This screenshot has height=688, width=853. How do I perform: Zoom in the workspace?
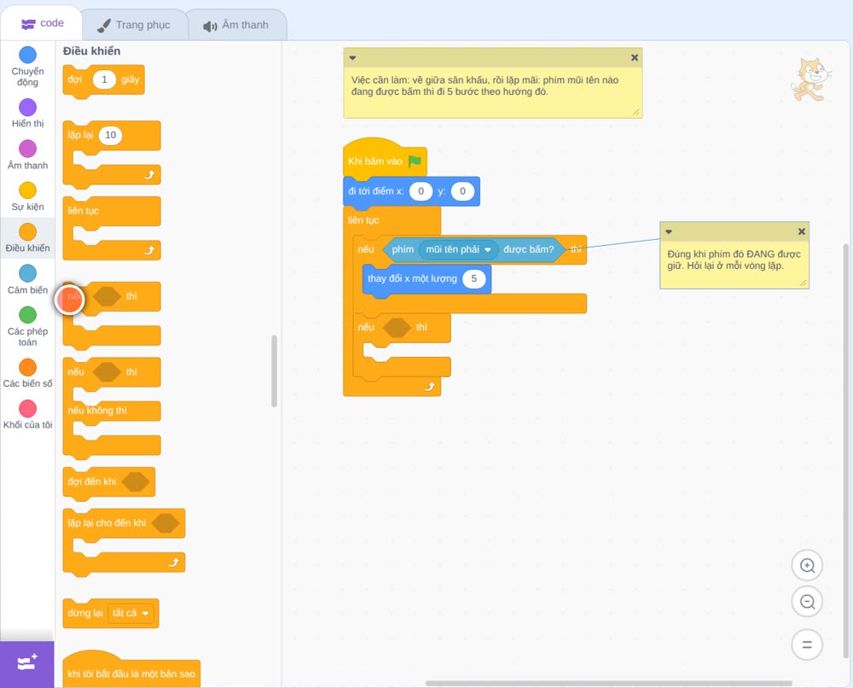807,566
